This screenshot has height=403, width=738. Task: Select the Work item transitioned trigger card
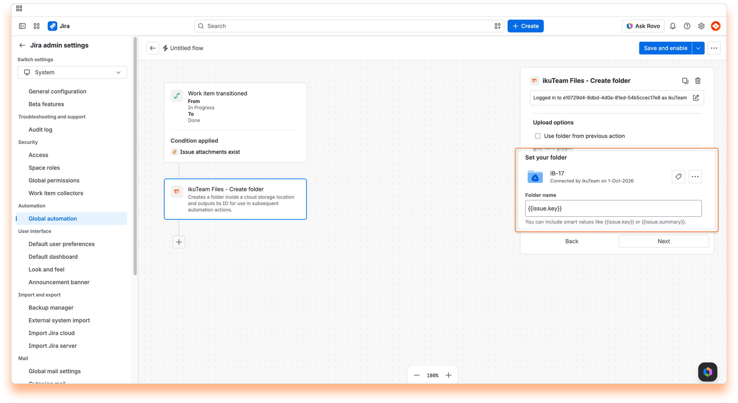[235, 122]
